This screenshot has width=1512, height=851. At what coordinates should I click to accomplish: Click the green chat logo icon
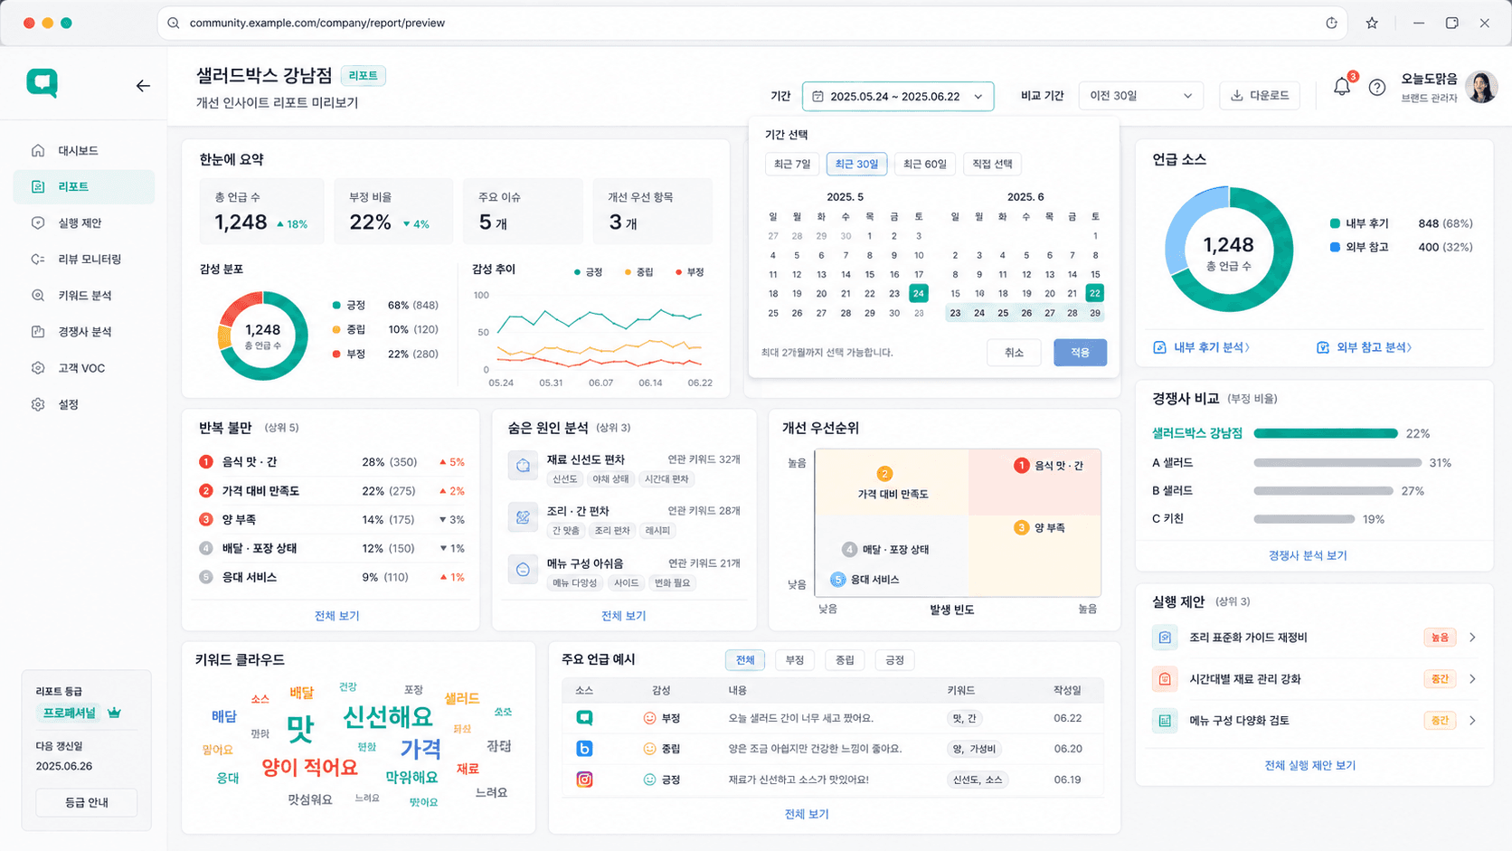click(x=42, y=83)
